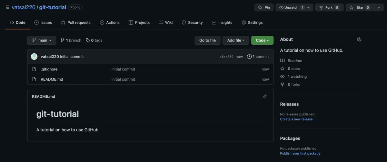Open Initial commit message on README.md row

[123, 79]
